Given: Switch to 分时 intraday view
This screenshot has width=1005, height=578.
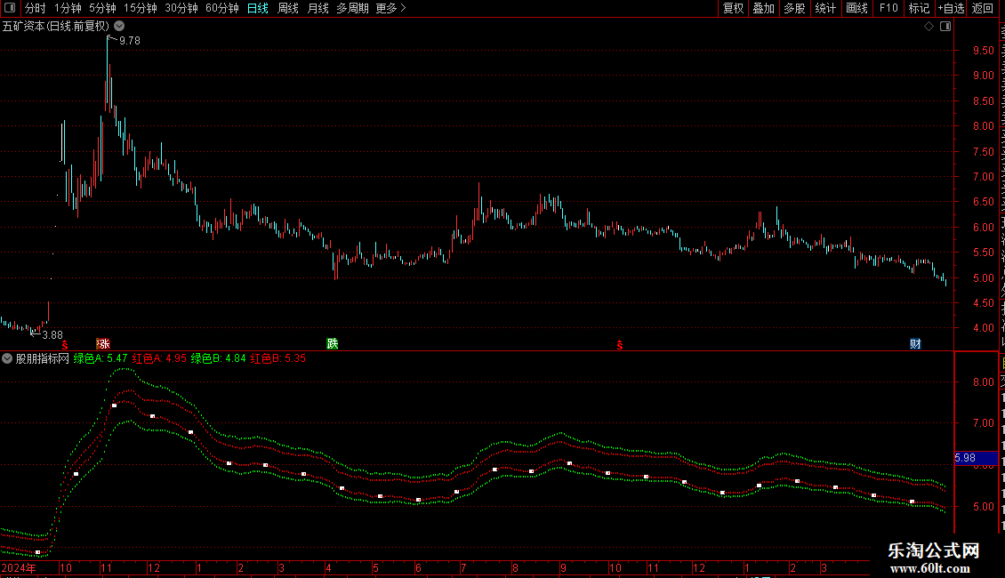Looking at the screenshot, I should pos(36,8).
